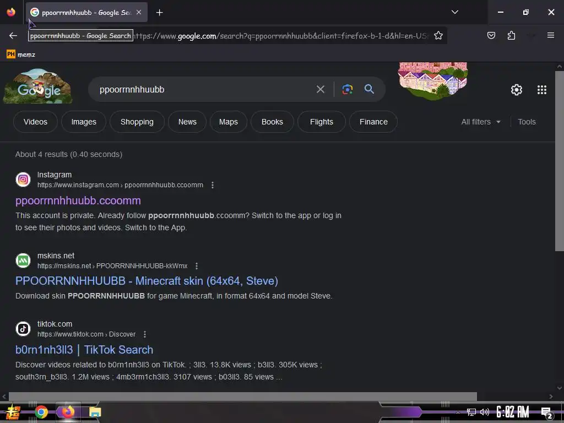Open ppoorrnnhhuubb.ccoomm Instagram result link
This screenshot has height=423, width=564.
pyautogui.click(x=78, y=200)
